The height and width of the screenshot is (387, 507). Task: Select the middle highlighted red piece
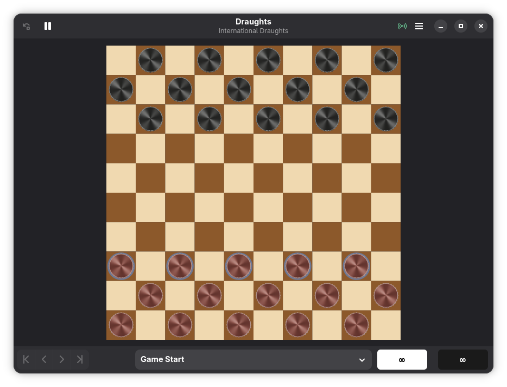point(239,266)
